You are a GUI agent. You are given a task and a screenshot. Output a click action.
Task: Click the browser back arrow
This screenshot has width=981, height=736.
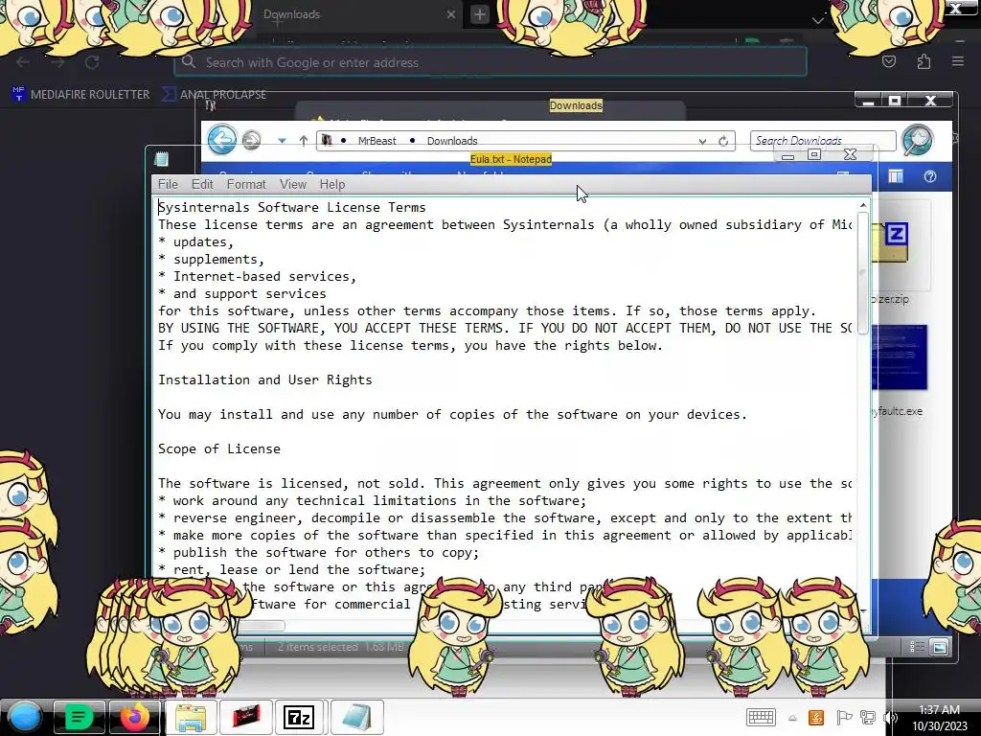click(x=23, y=62)
